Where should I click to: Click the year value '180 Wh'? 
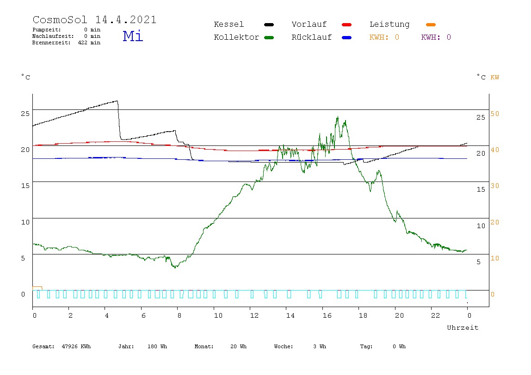[157, 346]
